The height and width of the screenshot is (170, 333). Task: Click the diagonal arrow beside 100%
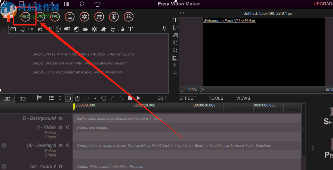(182, 90)
